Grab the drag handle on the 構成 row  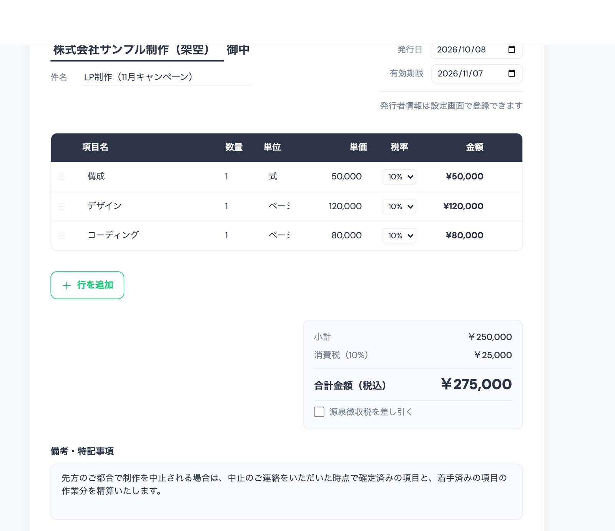point(61,177)
